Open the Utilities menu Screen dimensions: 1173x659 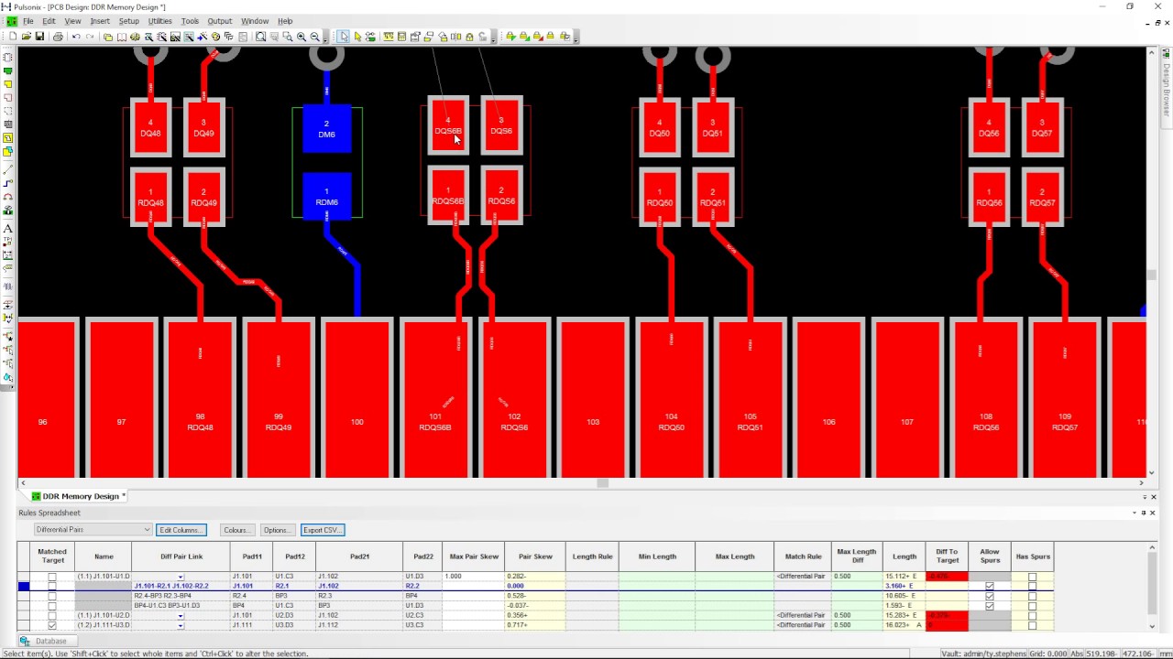click(x=159, y=21)
